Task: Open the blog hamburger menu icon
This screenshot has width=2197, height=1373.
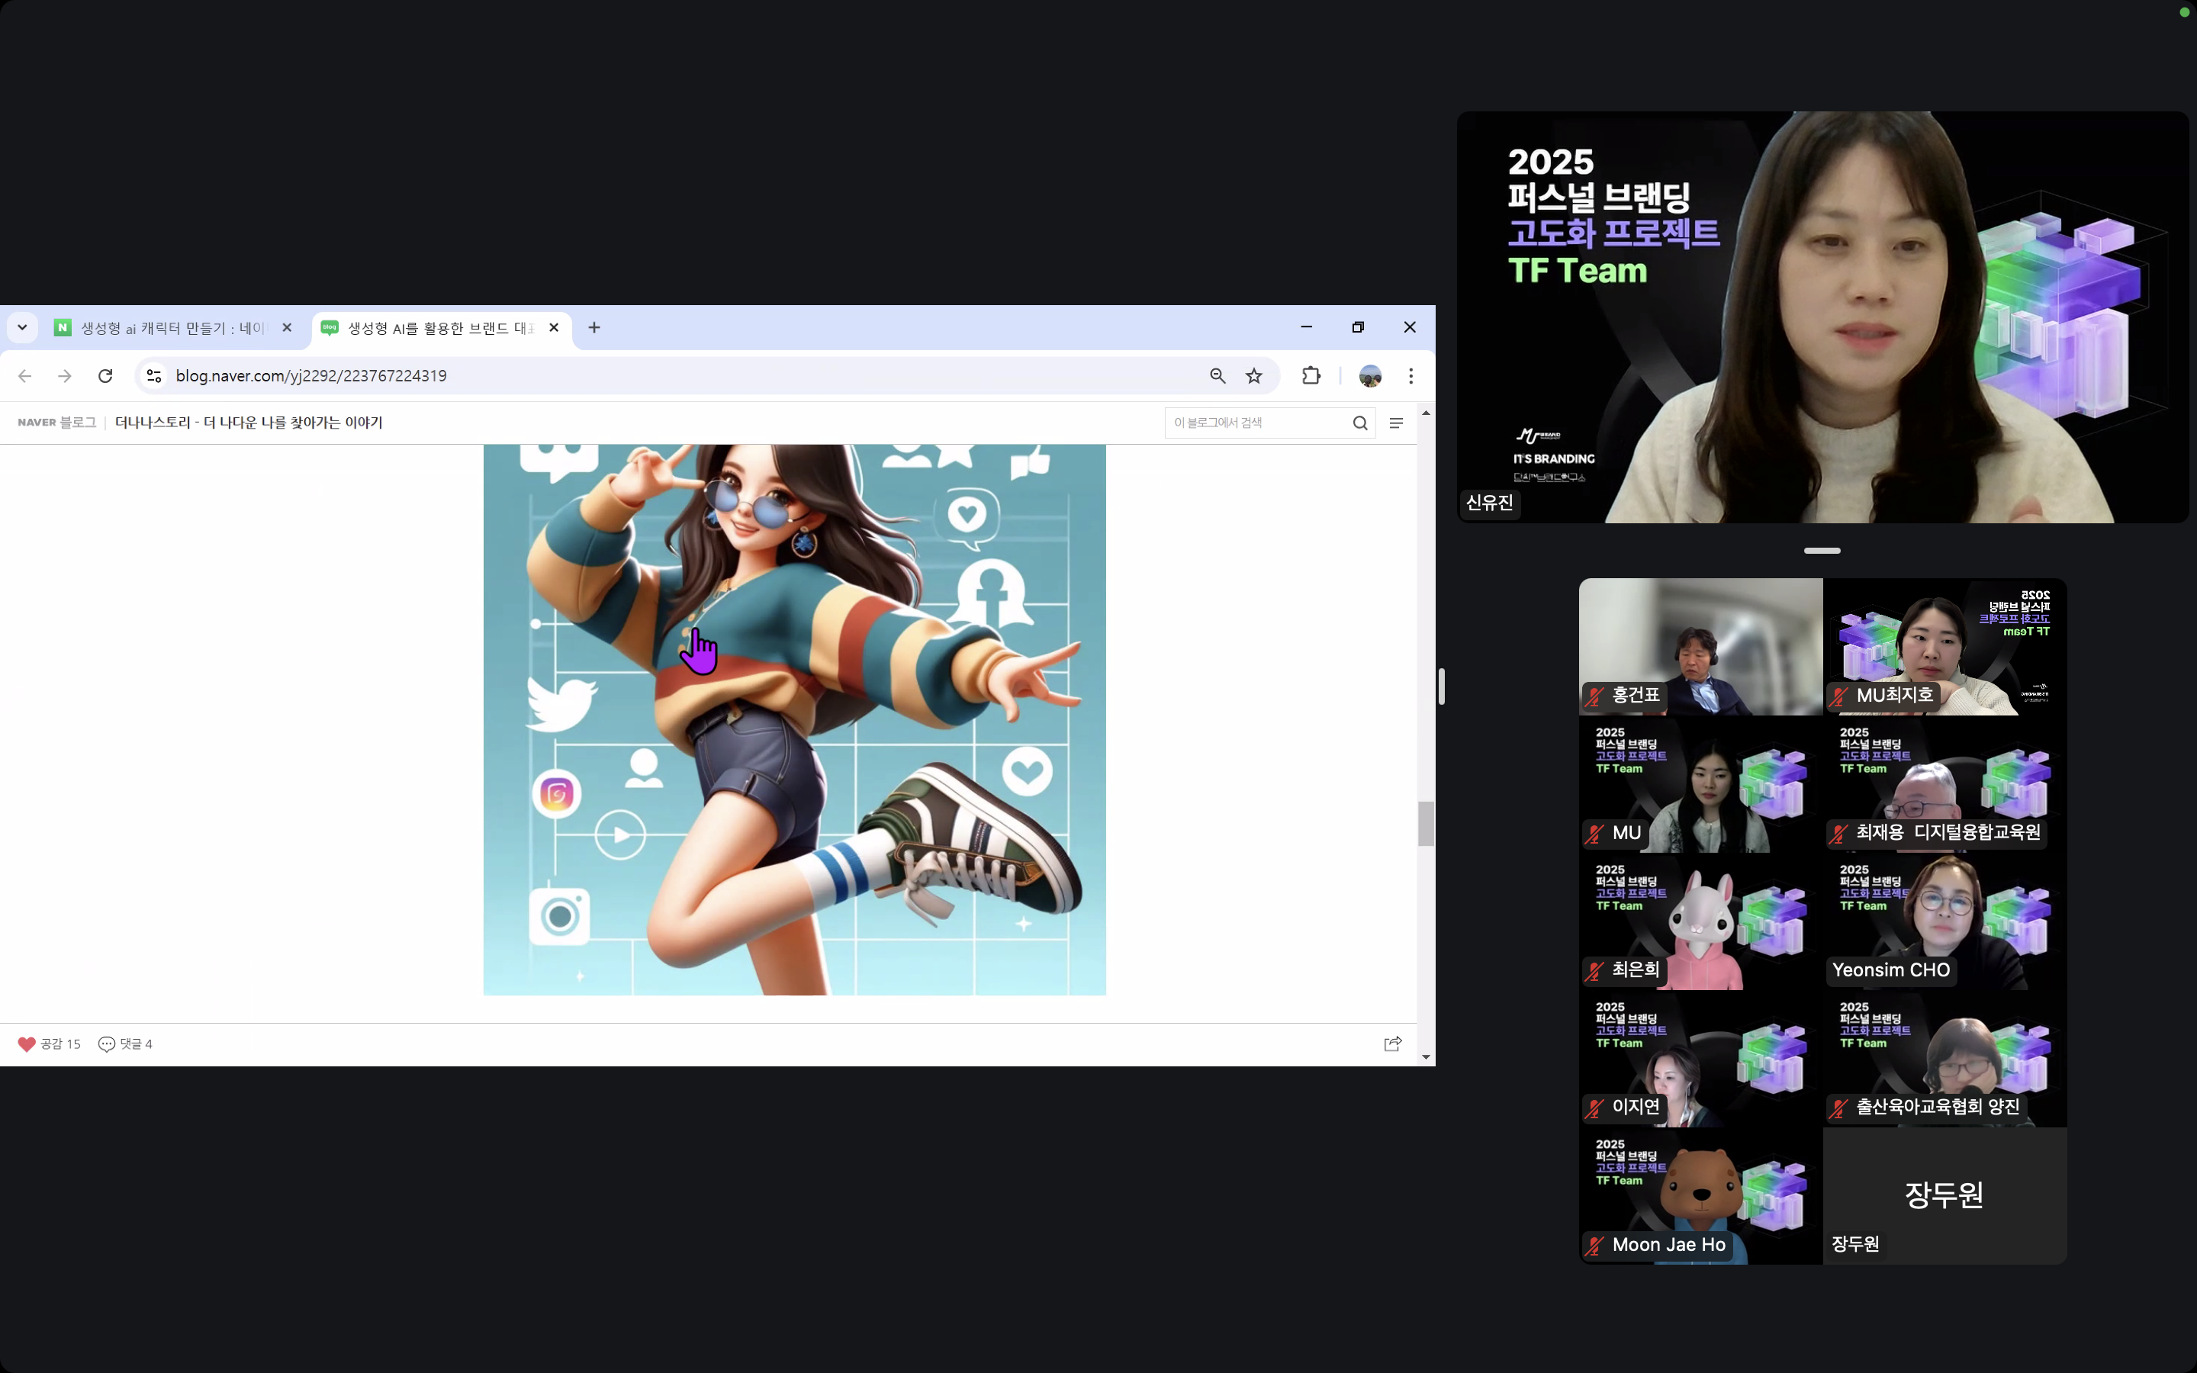Action: pyautogui.click(x=1396, y=423)
